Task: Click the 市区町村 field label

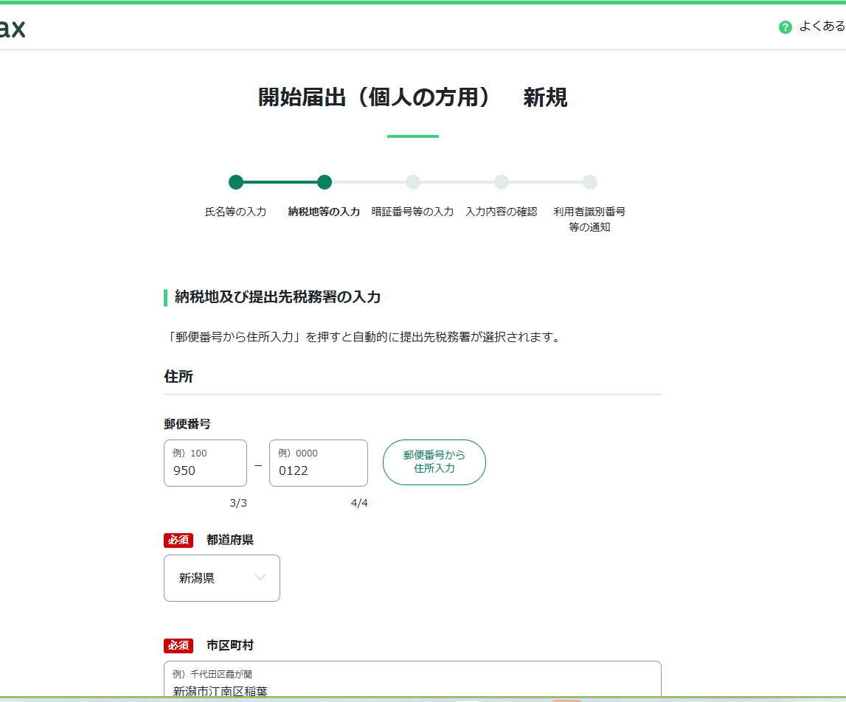Action: (x=230, y=645)
